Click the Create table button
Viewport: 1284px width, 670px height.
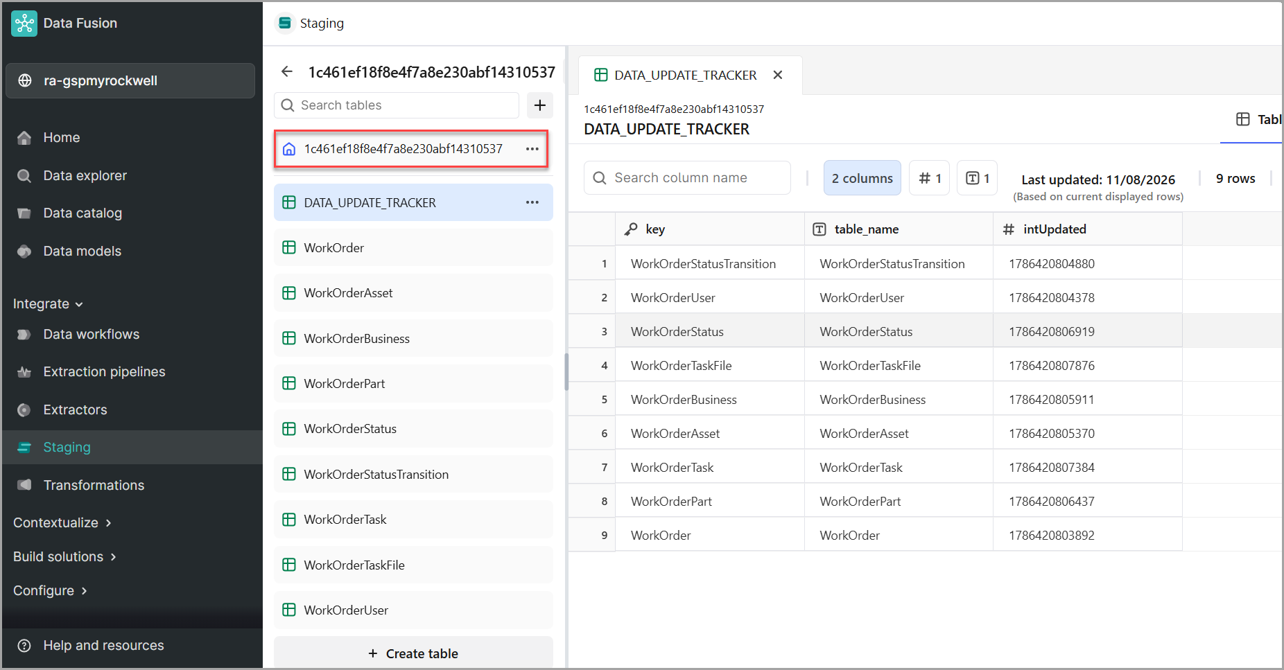point(413,653)
